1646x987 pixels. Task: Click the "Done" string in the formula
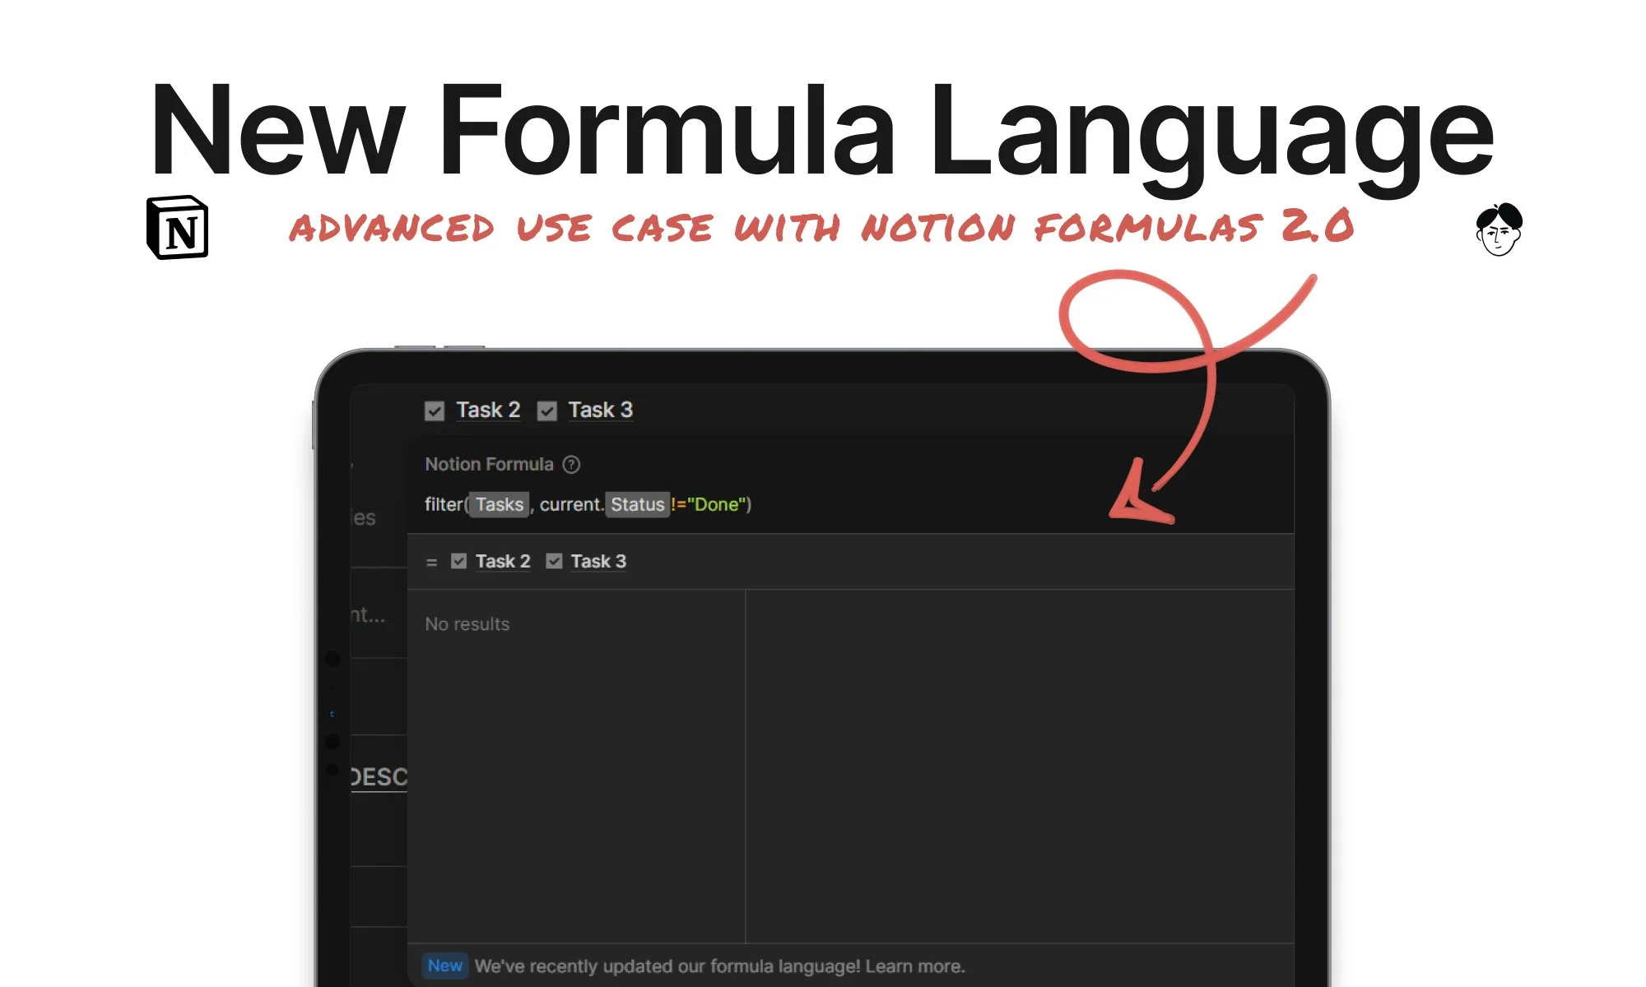pyautogui.click(x=717, y=504)
